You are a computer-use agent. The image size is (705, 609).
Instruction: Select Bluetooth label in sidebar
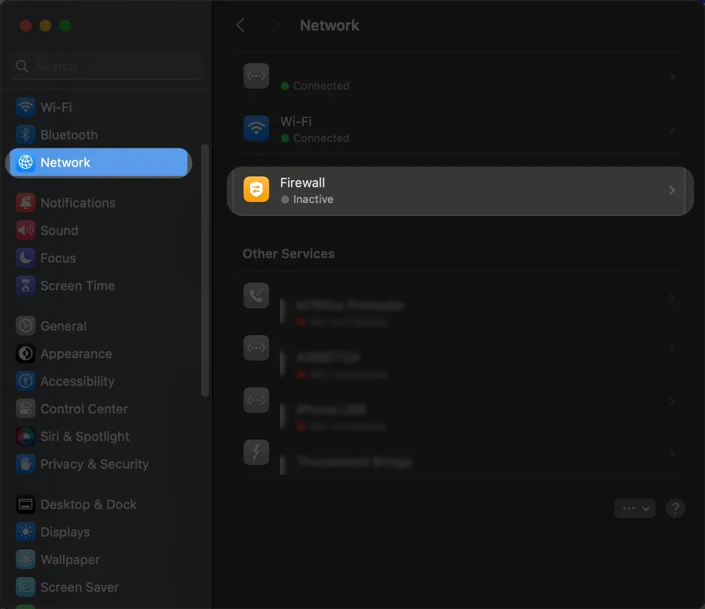69,135
